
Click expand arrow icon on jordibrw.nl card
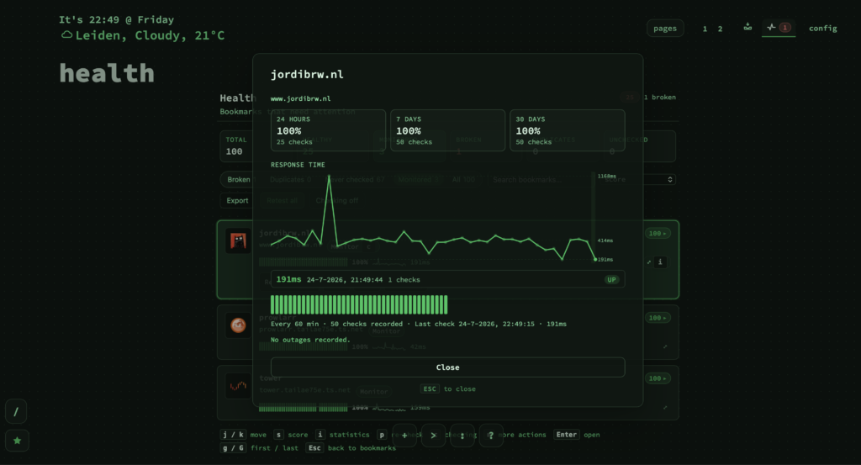point(649,262)
